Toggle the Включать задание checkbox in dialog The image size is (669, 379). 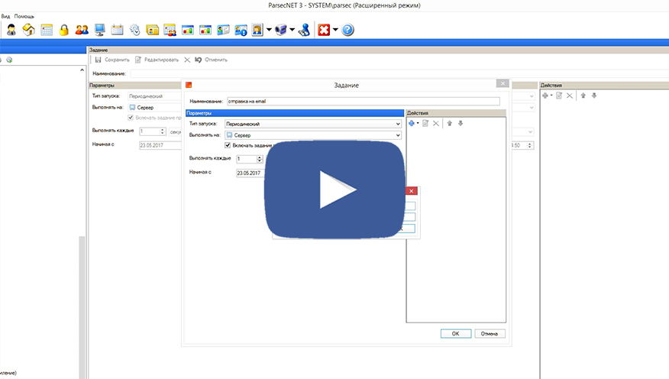click(228, 145)
